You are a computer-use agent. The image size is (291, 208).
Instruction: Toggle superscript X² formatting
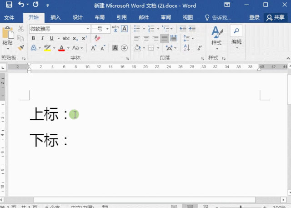85,38
